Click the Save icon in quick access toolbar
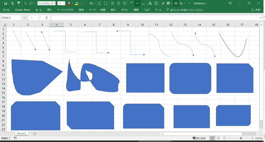265x142 pixels. [6, 3]
